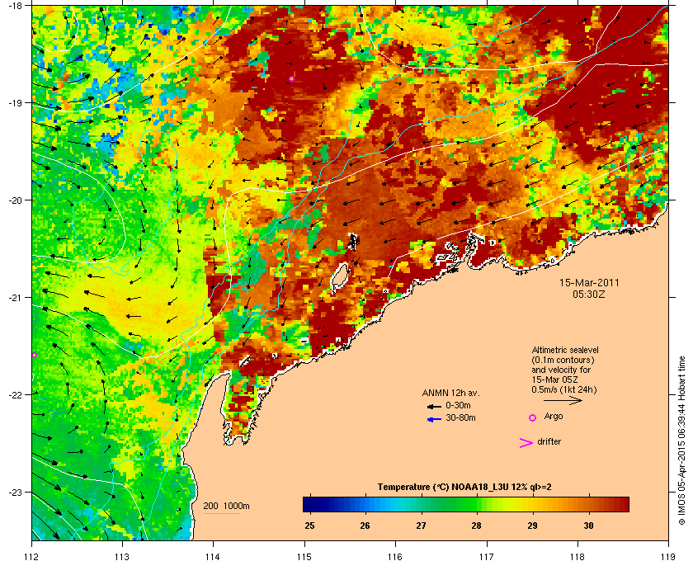Image resolution: width=693 pixels, height=561 pixels.
Task: Click the '200 1000m' isobath label
Action: click(226, 507)
